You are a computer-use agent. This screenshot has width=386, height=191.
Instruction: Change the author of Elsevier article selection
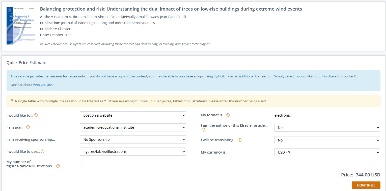327,128
